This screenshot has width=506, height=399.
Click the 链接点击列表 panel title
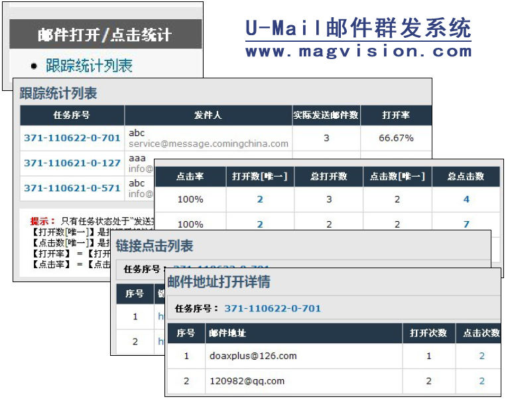(x=155, y=246)
